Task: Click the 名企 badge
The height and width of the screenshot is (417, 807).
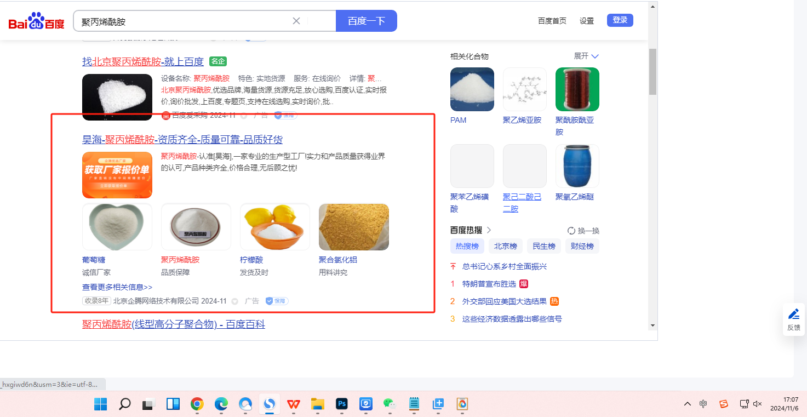Action: tap(218, 61)
